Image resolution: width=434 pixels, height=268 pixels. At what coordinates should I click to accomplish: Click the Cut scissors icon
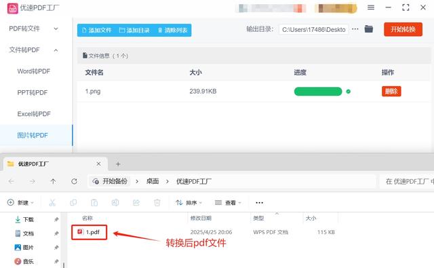(52, 203)
